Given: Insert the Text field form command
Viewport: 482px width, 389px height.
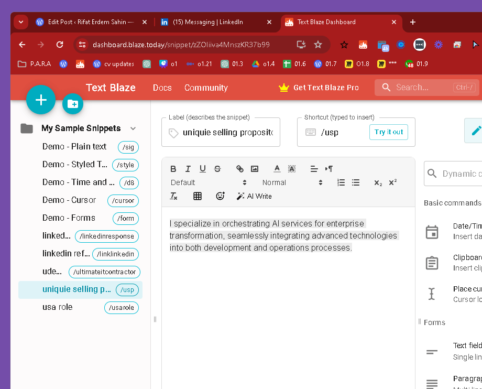Looking at the screenshot, I should coord(453,351).
